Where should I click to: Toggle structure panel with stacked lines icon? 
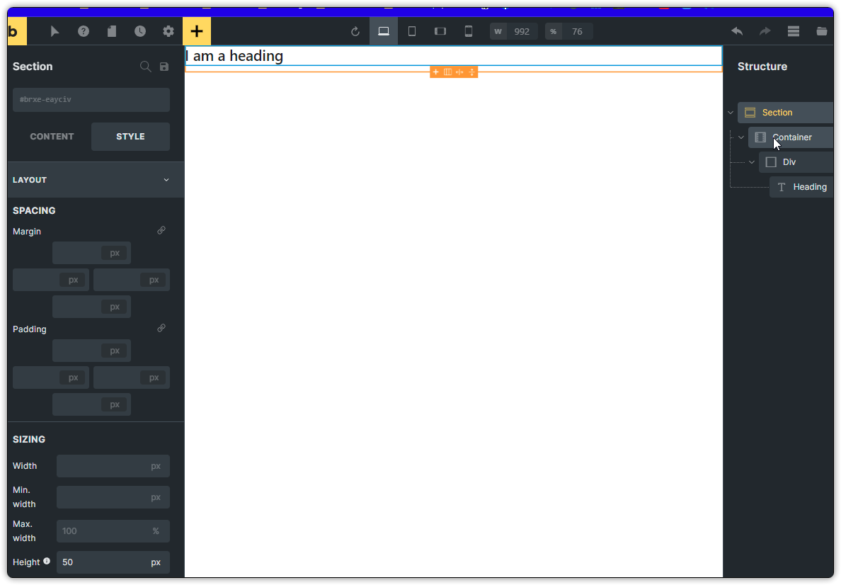tap(794, 31)
